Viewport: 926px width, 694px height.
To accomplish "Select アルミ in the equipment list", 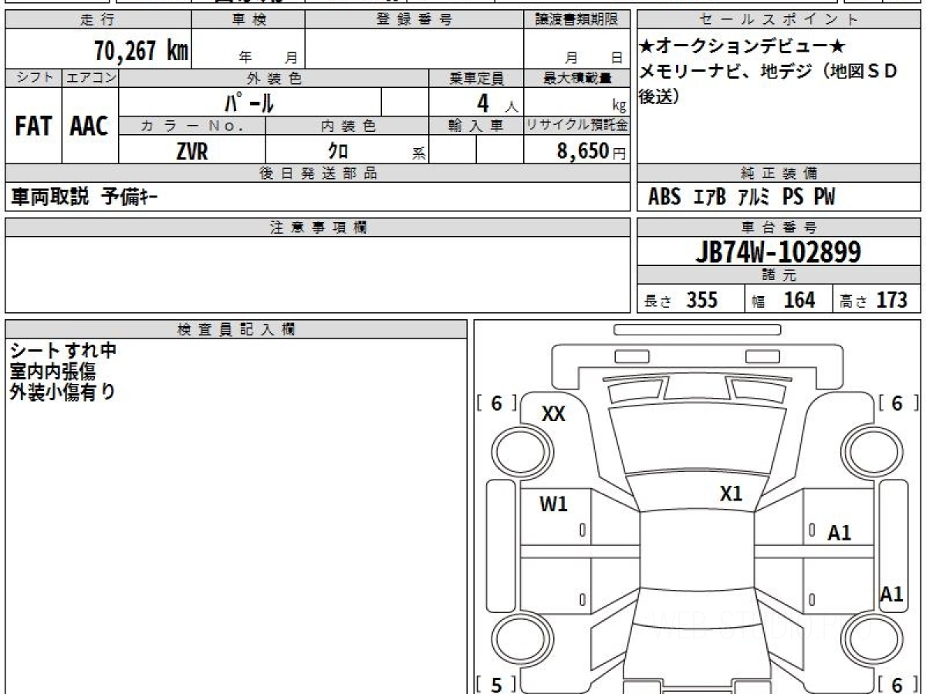I will (754, 197).
